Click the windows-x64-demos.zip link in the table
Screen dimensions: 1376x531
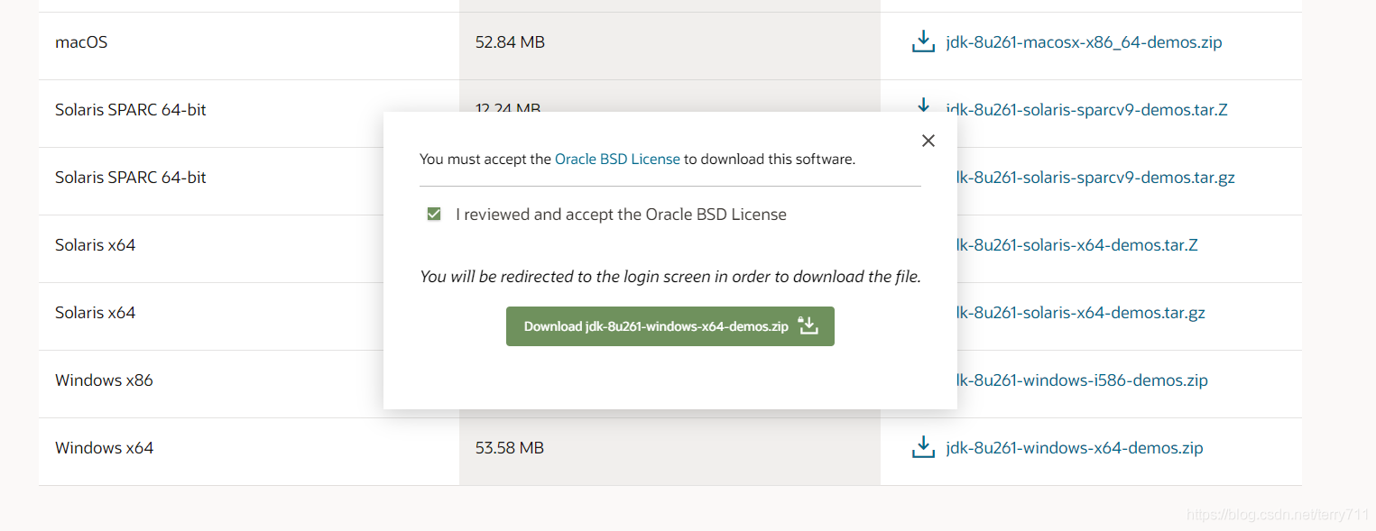pos(1074,448)
